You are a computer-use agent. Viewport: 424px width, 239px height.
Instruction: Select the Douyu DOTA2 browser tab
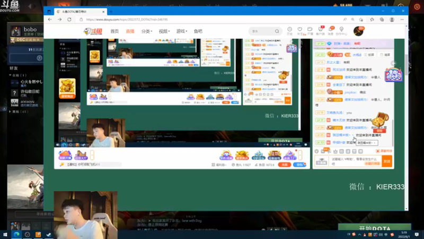point(81,12)
